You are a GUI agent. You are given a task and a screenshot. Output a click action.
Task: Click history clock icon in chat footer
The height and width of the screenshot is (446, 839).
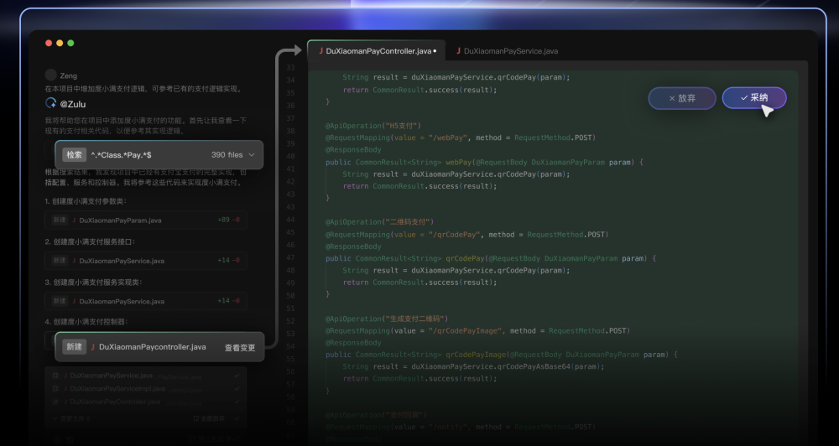pyautogui.click(x=57, y=439)
